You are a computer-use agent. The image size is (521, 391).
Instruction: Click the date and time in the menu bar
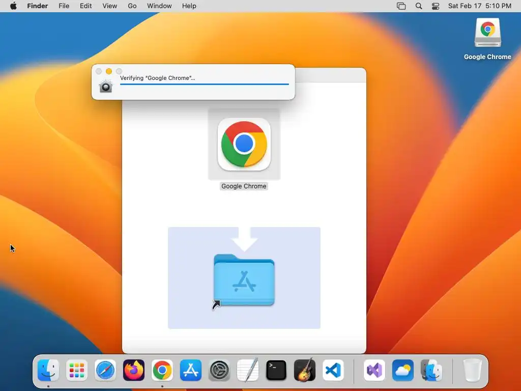click(x=479, y=6)
